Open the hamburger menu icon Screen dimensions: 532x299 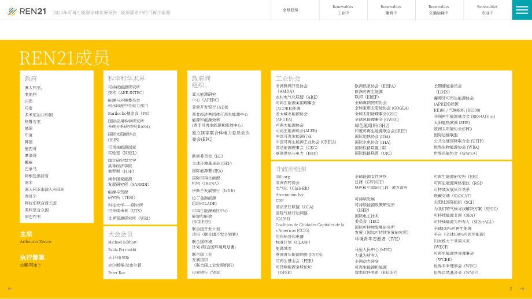(522, 10)
